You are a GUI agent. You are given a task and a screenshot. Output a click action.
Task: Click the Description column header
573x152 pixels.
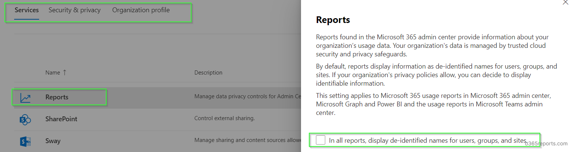click(208, 73)
